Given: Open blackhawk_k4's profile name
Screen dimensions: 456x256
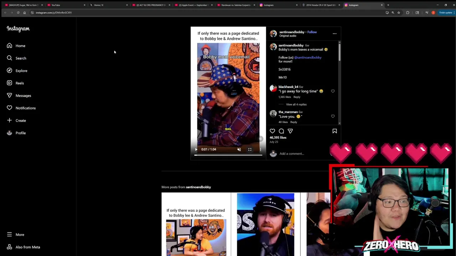Looking at the screenshot, I should pyautogui.click(x=288, y=87).
